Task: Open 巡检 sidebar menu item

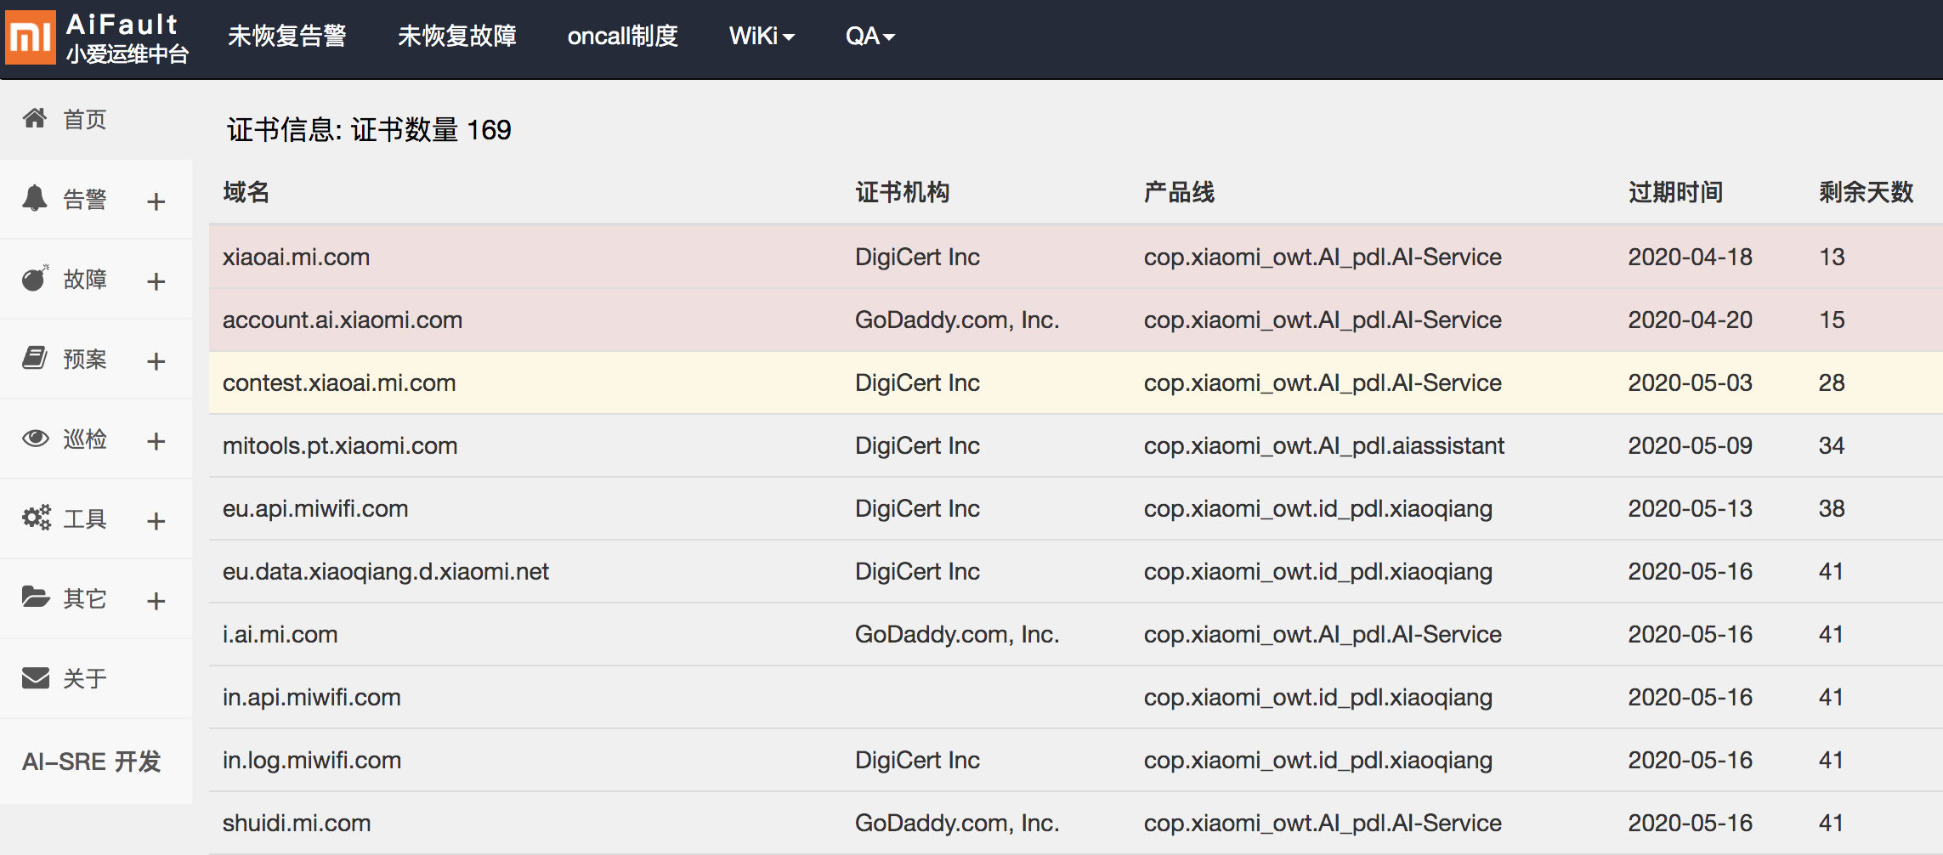Action: point(85,439)
